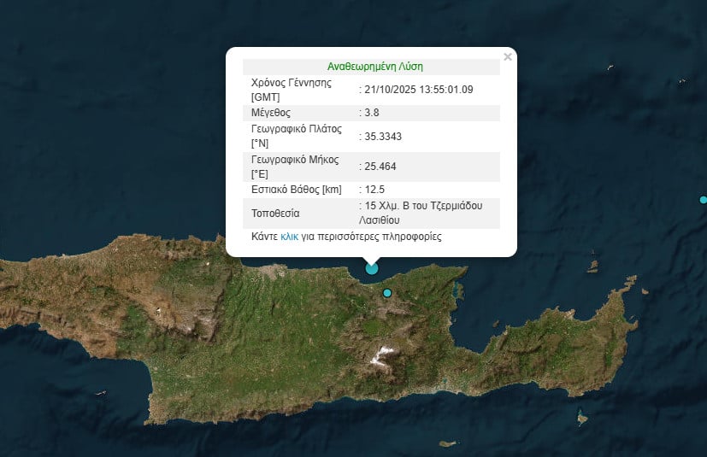Click the 'Μέγεθος' row label

tap(271, 112)
